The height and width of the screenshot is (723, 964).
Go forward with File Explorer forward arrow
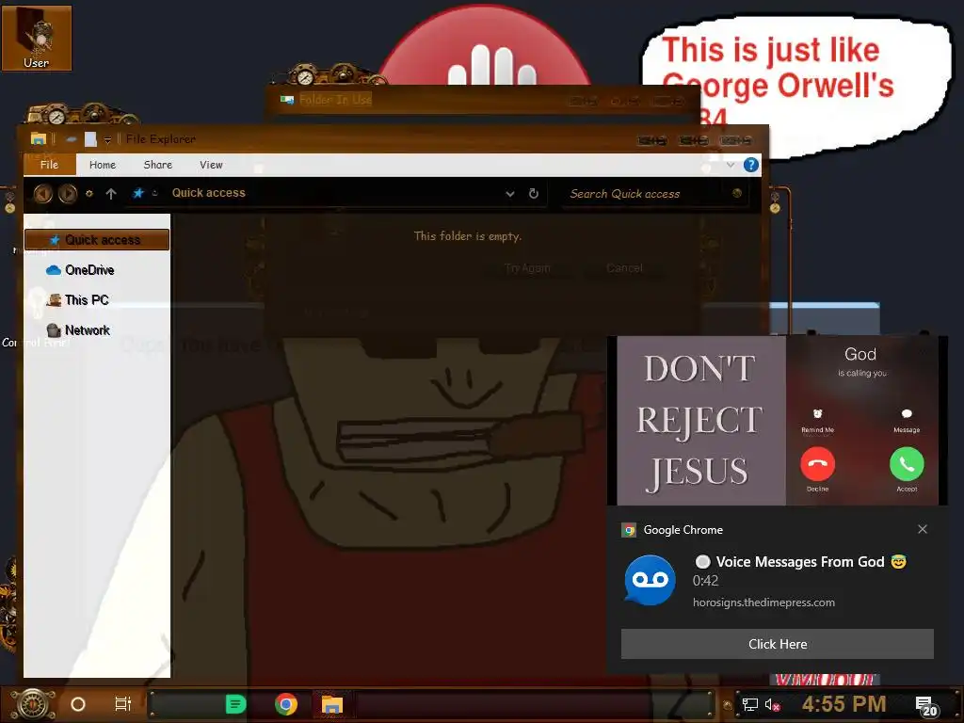click(68, 194)
